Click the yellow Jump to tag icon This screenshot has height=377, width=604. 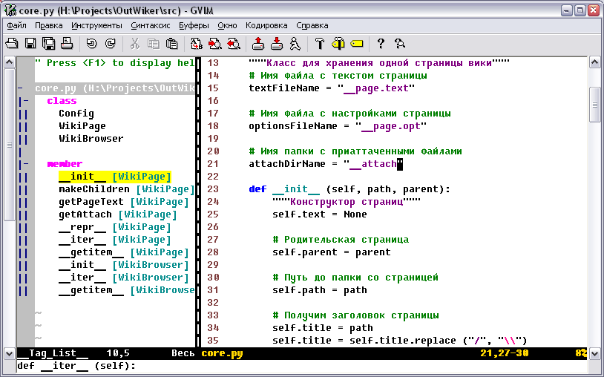(356, 43)
